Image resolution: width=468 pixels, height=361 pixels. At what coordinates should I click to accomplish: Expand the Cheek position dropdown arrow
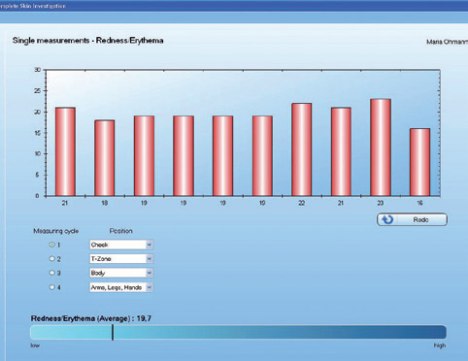[150, 245]
